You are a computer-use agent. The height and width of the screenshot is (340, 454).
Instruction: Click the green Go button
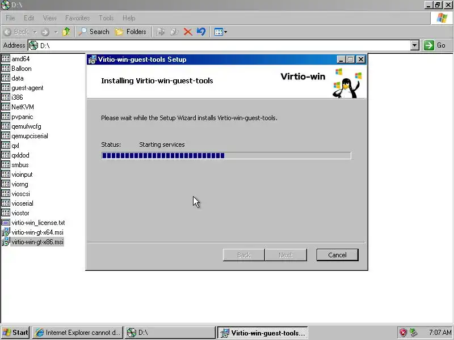pos(435,45)
